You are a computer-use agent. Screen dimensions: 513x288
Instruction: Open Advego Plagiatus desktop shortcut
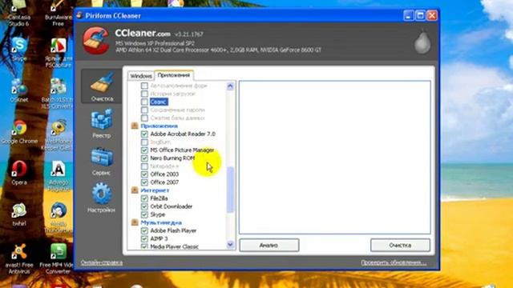(59, 176)
